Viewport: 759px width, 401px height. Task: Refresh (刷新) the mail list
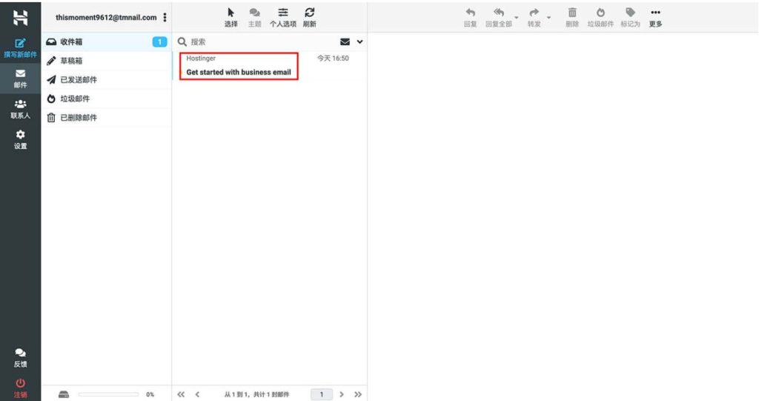click(x=309, y=18)
